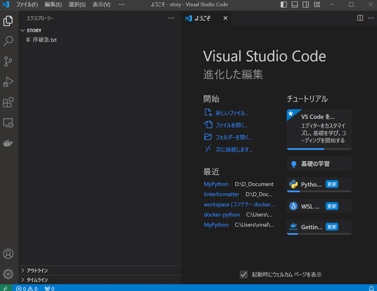
Task: Split the editor to the right
Action: pyautogui.click(x=360, y=18)
